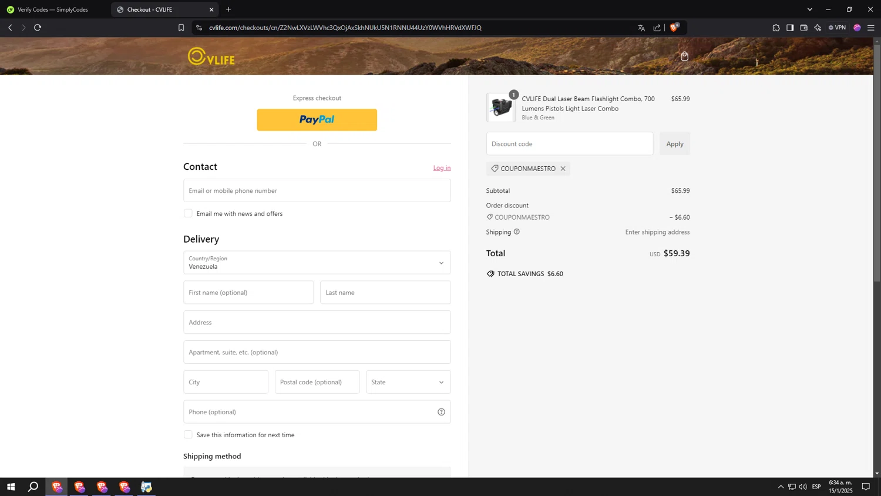Click the Postal code field
The height and width of the screenshot is (496, 881).
[x=317, y=382]
